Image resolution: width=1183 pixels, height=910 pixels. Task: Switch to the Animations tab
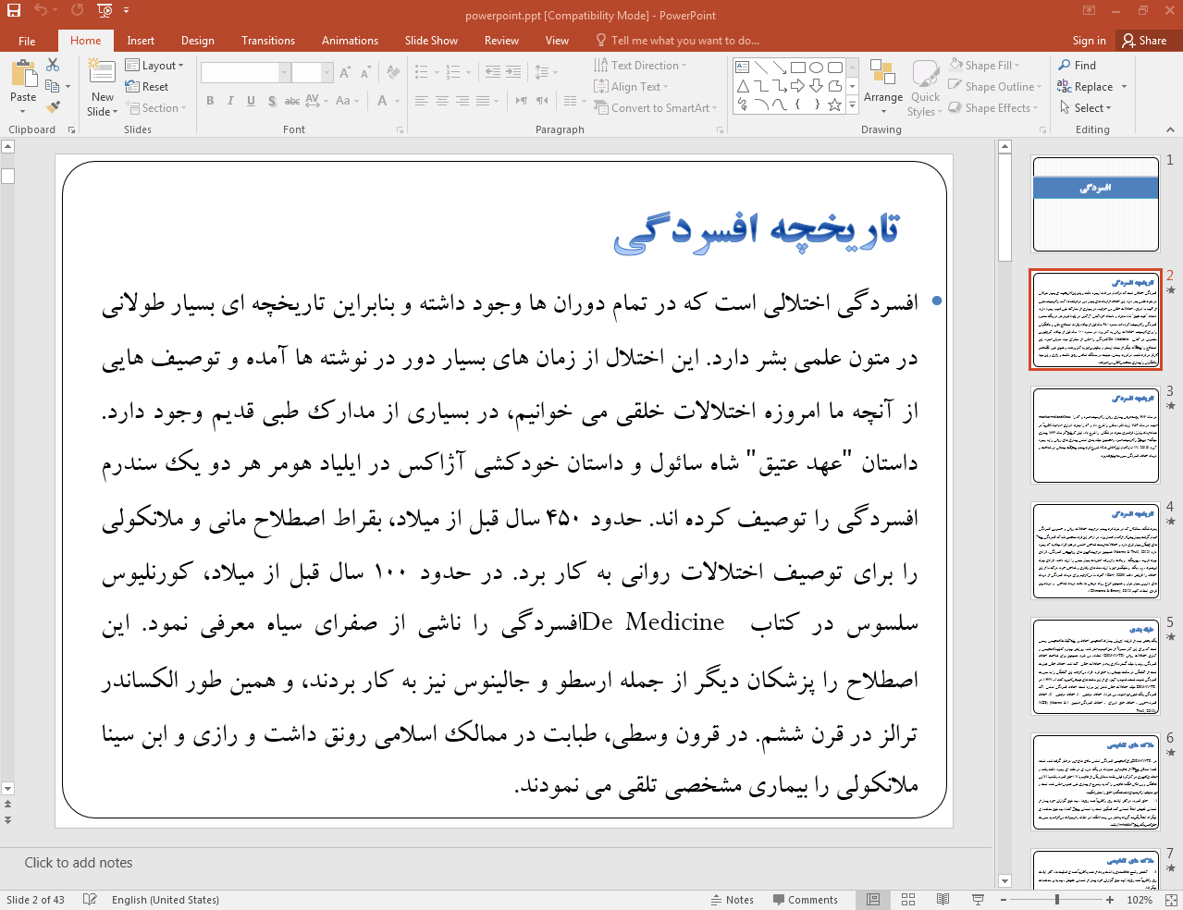coord(350,41)
